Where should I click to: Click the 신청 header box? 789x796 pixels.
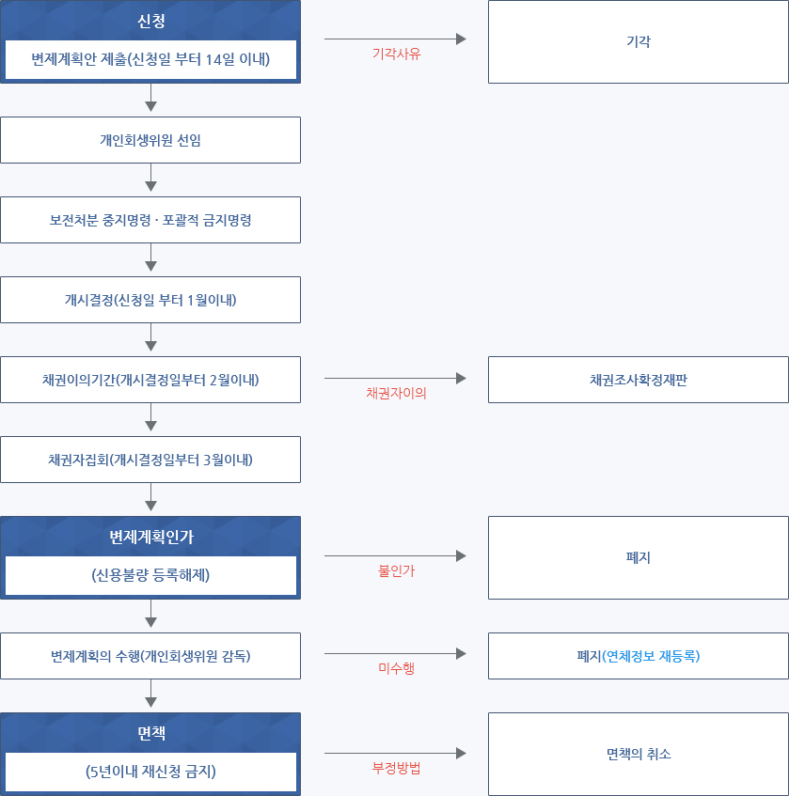coord(150,21)
